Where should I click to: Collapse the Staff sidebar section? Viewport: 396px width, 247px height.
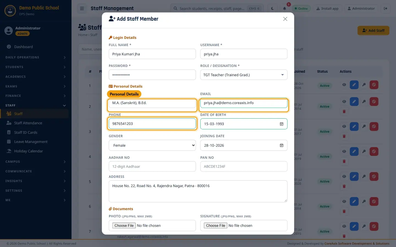(36, 105)
